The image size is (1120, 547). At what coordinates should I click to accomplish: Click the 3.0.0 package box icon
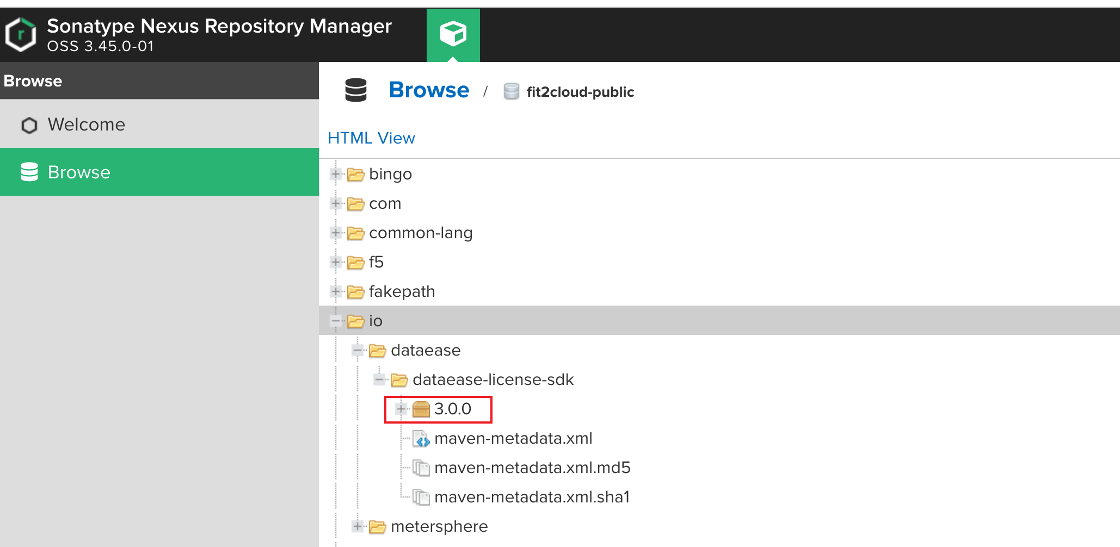[x=421, y=409]
